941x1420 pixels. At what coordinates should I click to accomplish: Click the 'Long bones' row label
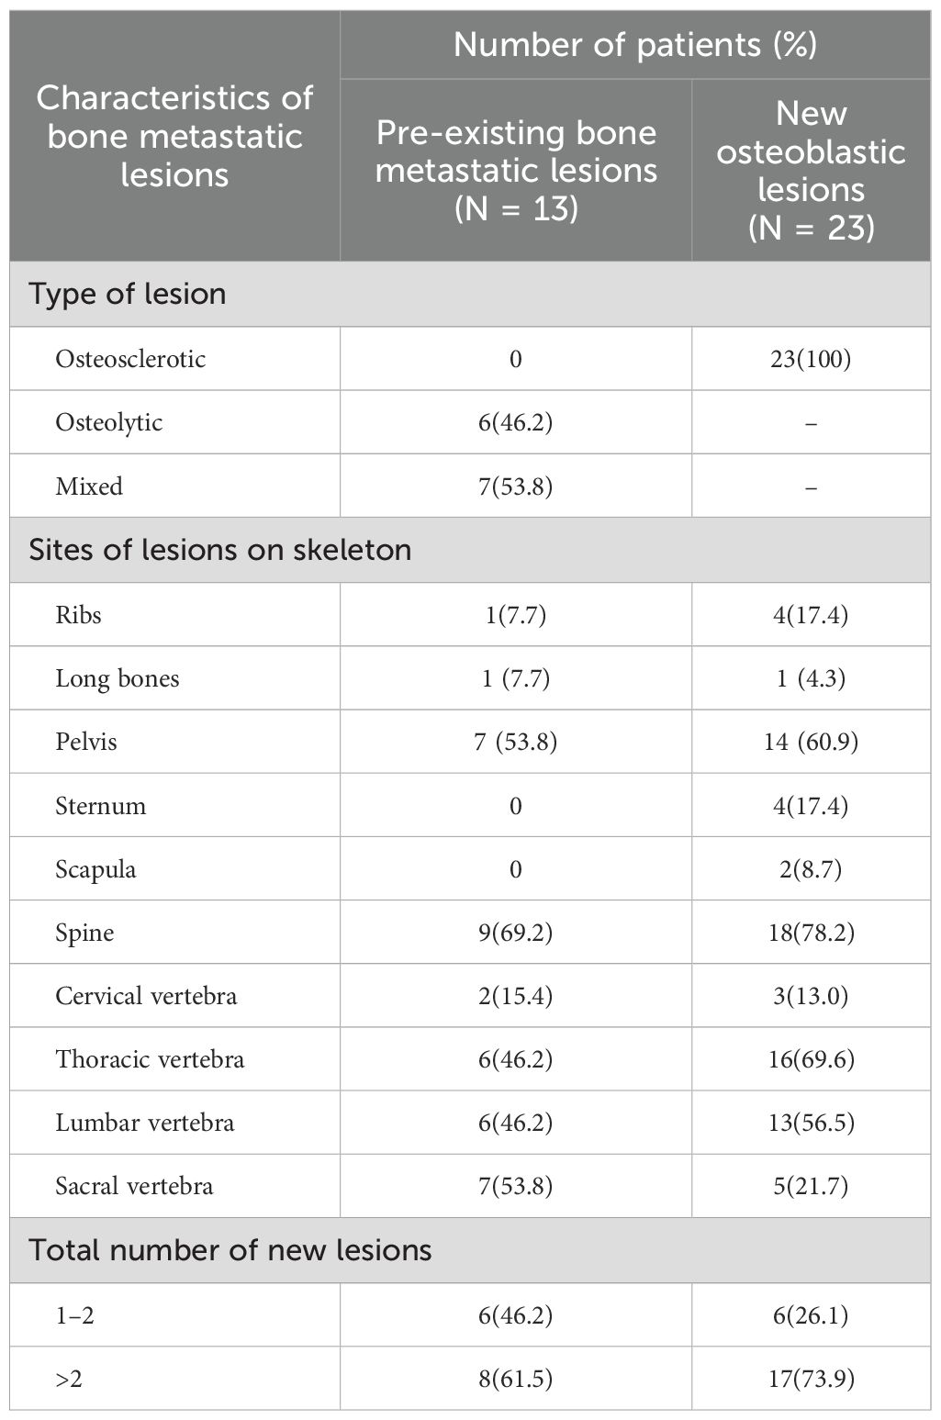(118, 678)
